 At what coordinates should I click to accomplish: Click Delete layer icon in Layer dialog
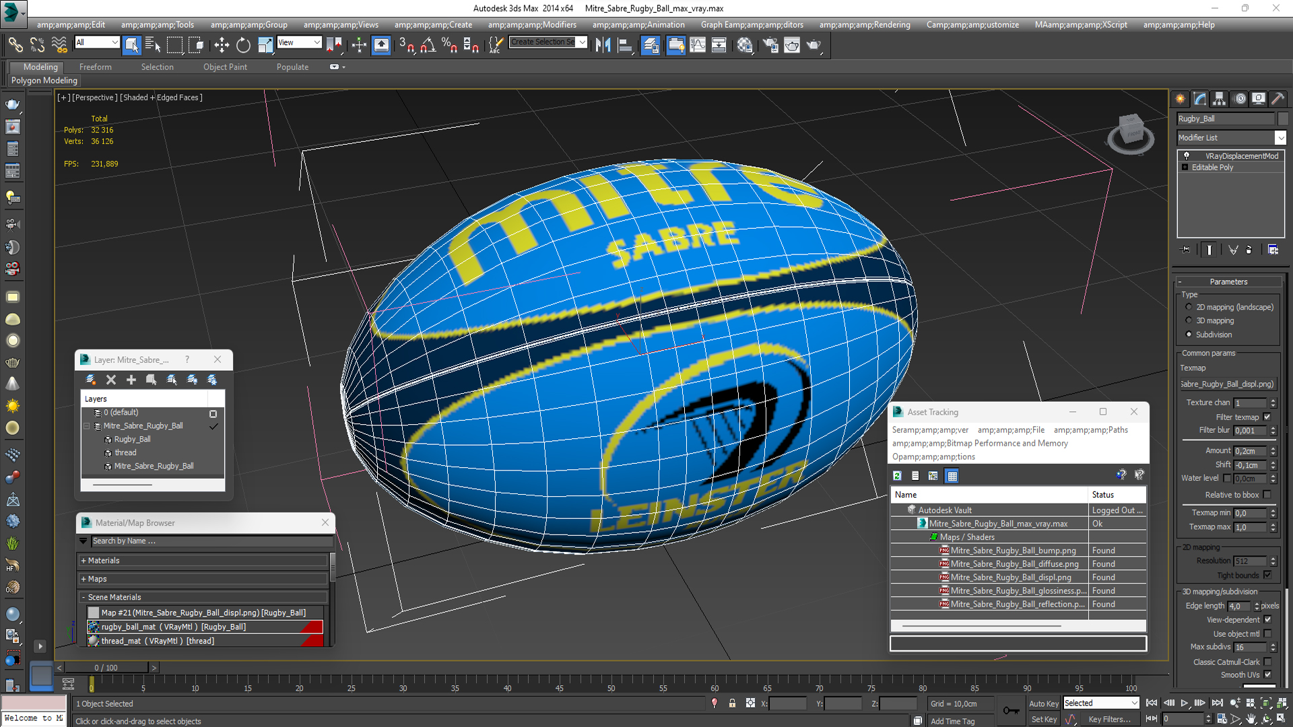tap(111, 380)
